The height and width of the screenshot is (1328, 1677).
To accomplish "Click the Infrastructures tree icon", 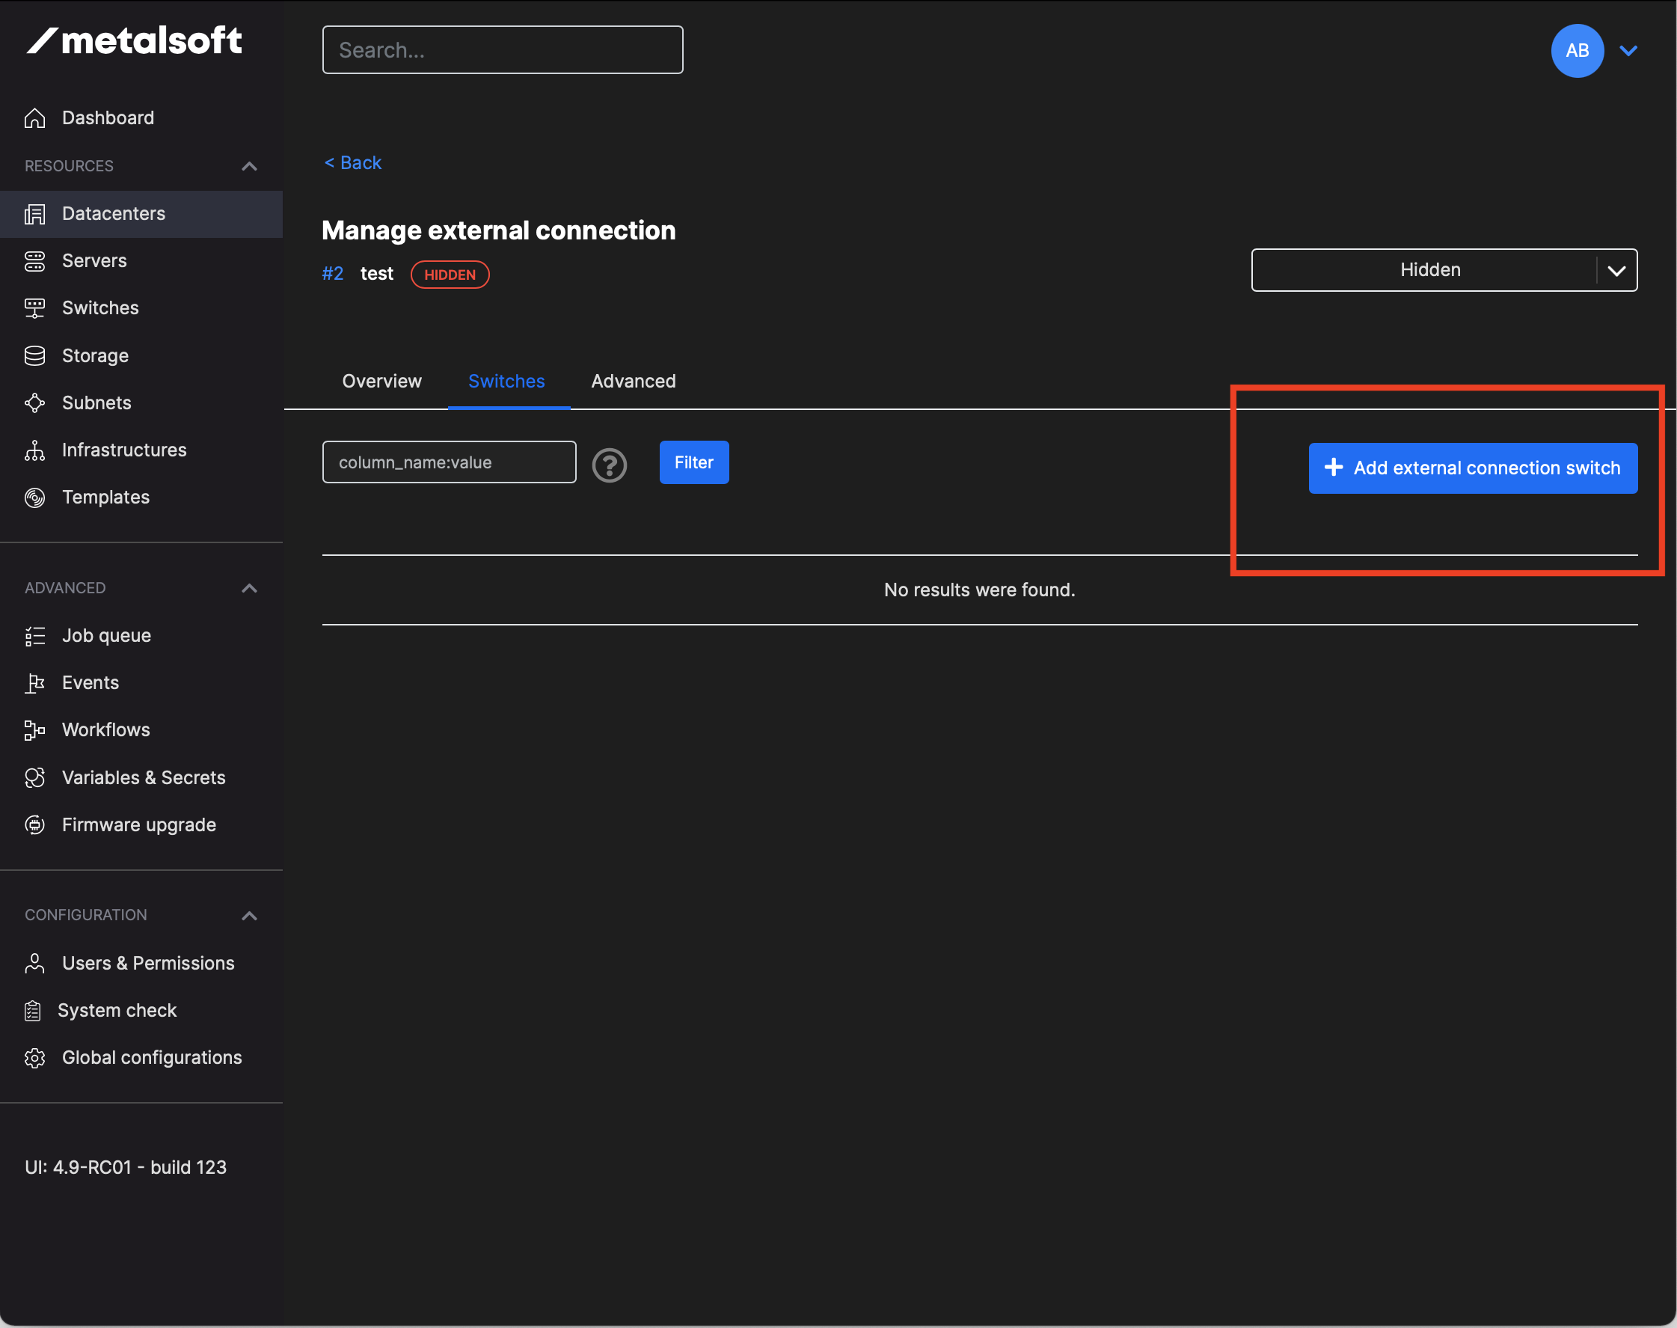I will click(35, 450).
